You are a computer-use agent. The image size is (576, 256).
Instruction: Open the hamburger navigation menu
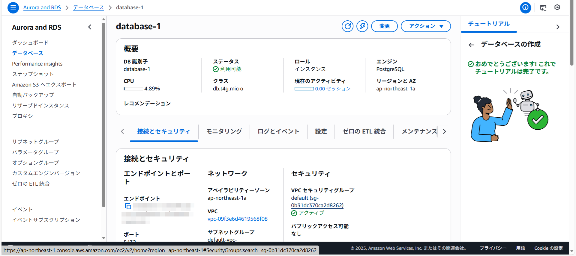13,7
